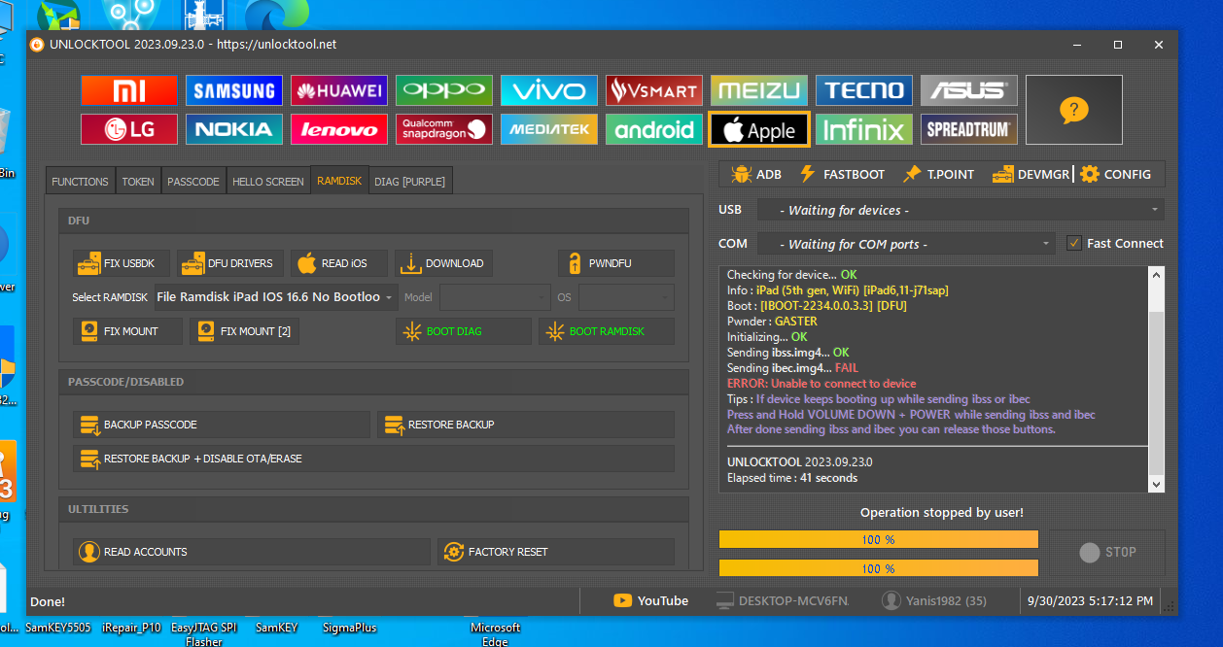Screen dimensions: 1223x647
Task: Select the LG brand tile
Action: [x=129, y=129]
